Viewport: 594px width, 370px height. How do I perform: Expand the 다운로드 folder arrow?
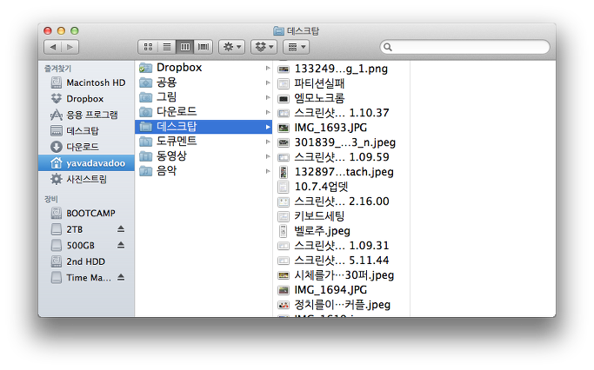268,112
